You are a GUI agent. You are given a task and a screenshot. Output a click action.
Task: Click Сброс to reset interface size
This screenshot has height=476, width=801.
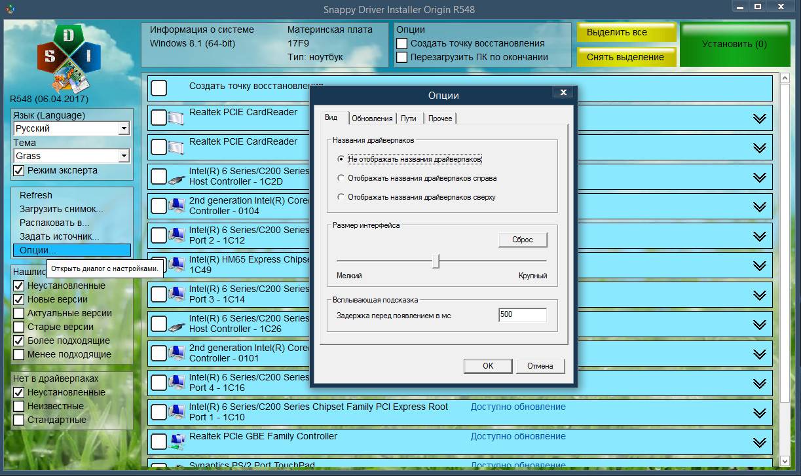click(523, 240)
